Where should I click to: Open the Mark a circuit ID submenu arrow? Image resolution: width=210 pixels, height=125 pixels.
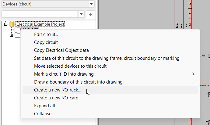pyautogui.click(x=193, y=74)
